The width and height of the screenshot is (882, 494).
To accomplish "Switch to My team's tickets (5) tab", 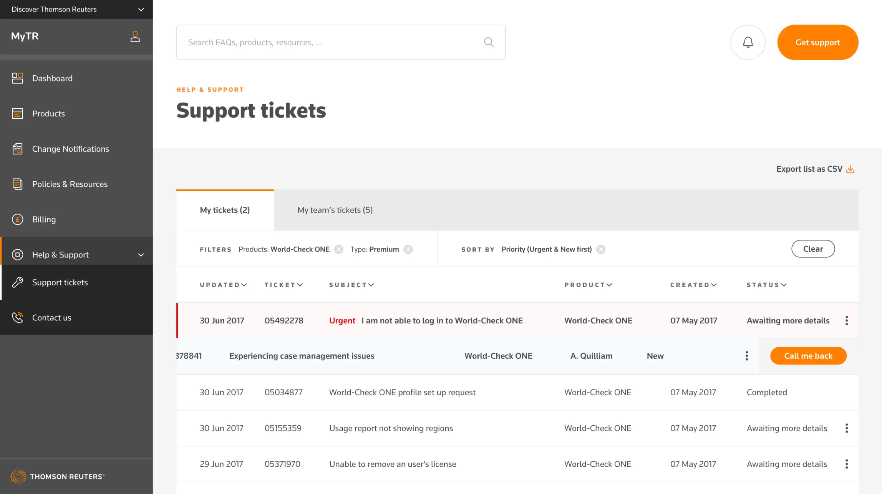I will pyautogui.click(x=335, y=210).
